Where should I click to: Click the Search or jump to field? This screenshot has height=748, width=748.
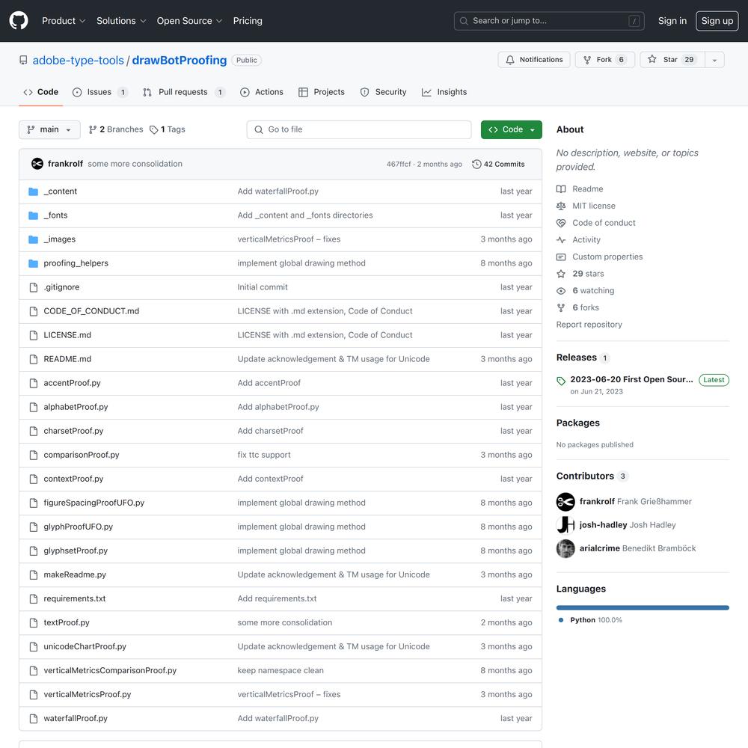(x=549, y=20)
